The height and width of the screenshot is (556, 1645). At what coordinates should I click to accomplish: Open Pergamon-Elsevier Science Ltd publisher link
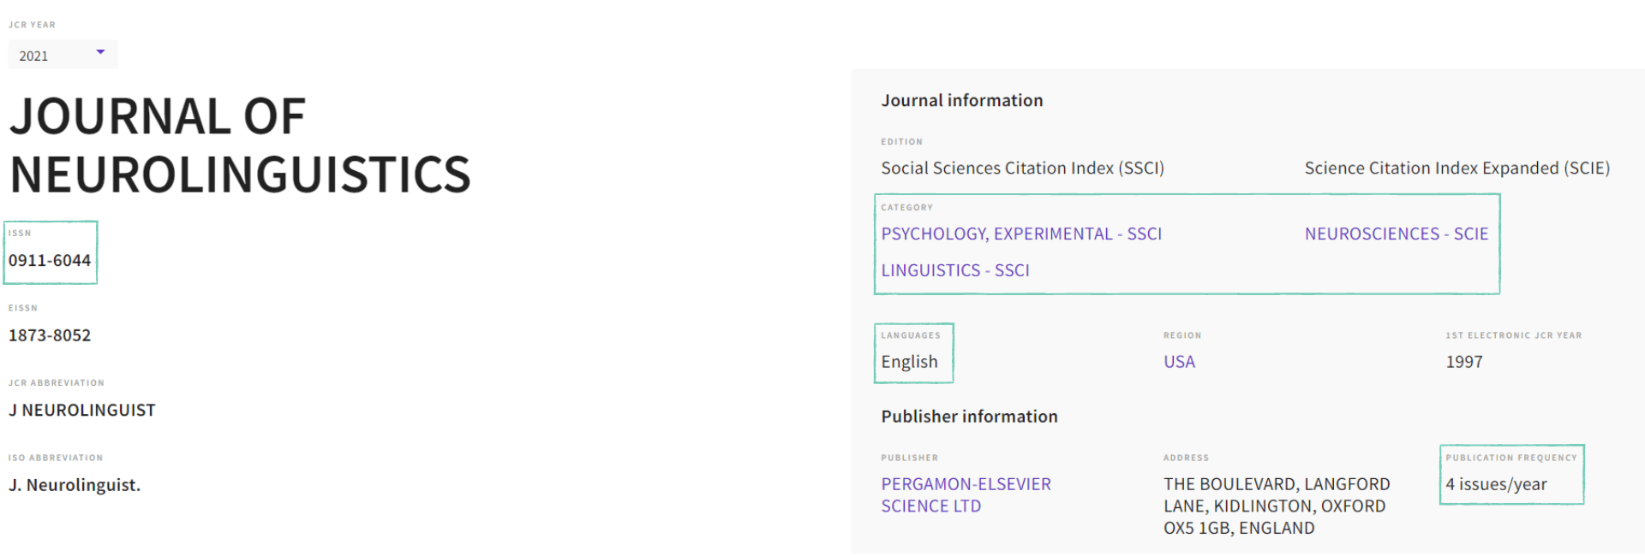tap(965, 495)
